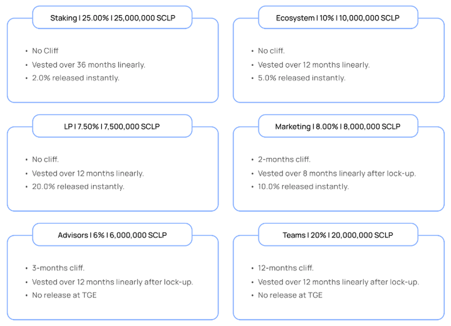Click "No cliff." in the Ecosystem card
This screenshot has width=451, height=326.
pos(271,51)
